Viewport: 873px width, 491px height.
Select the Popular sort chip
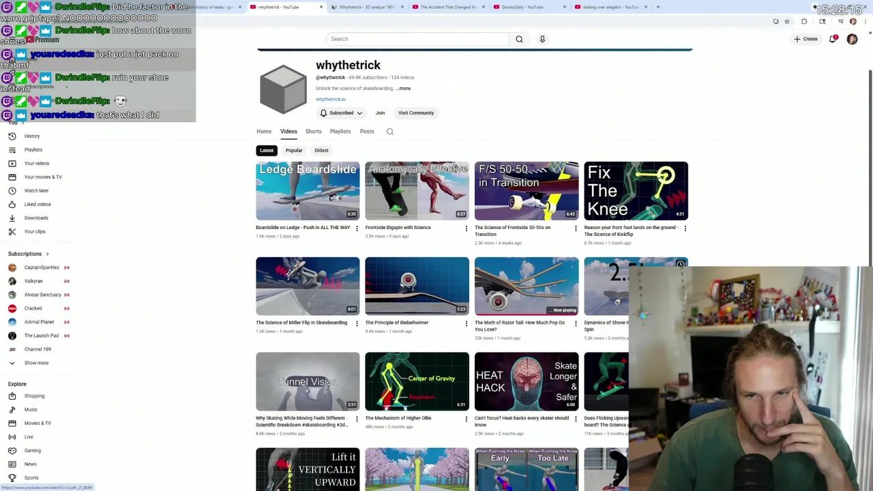pos(294,151)
